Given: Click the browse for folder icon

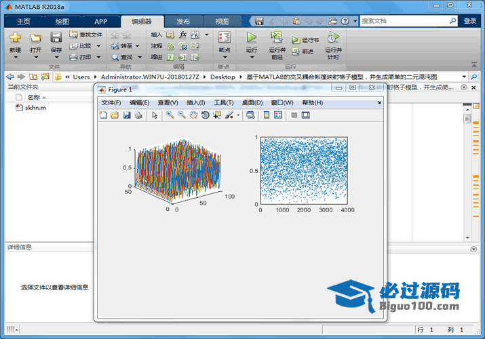Looking at the screenshot, I should click(x=45, y=77).
